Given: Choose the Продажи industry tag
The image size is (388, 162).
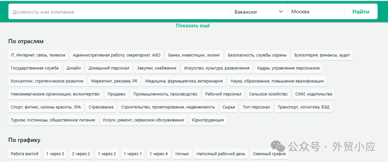Looking at the screenshot, I should [x=116, y=94].
